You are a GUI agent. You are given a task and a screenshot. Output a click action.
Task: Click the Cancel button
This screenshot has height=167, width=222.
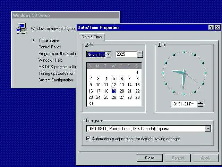[x=178, y=158]
